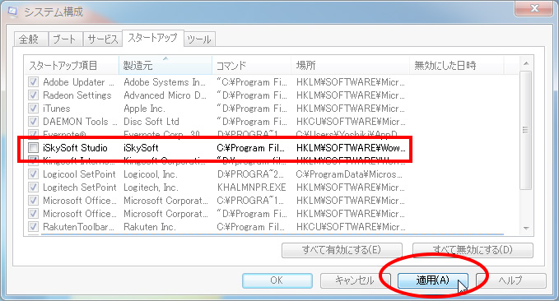
Task: Toggle RakutenToolbar startup checkbox
Action: pos(33,227)
